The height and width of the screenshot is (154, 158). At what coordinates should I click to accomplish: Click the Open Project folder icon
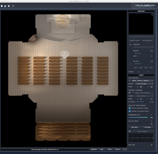click(5, 6)
